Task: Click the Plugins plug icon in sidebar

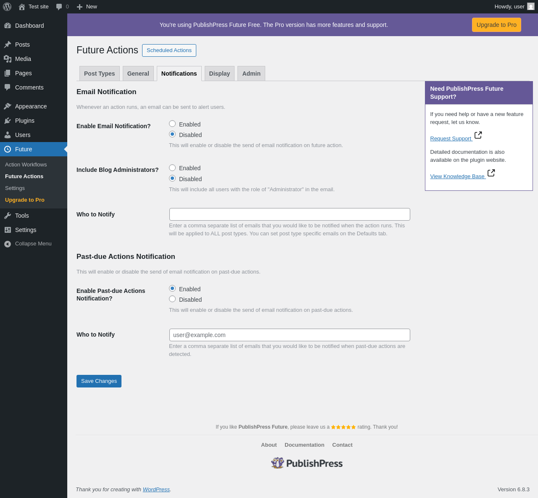Action: coord(8,121)
